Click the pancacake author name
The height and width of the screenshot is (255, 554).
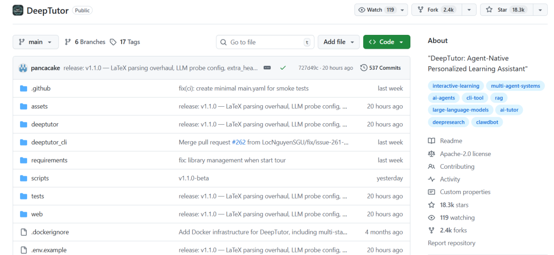46,68
